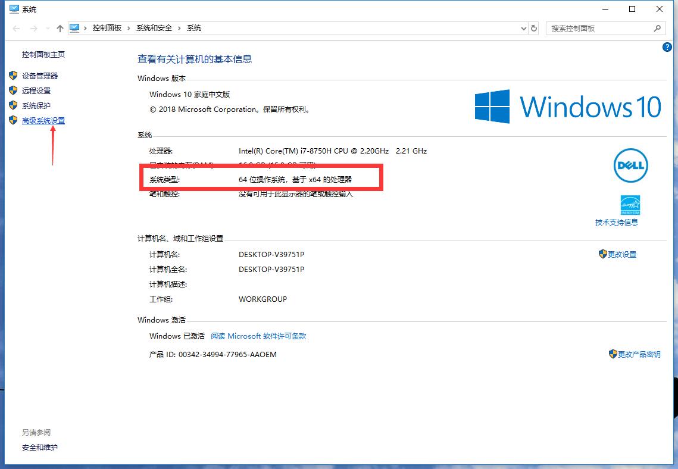
Task: Select processor text Intel(R) Core(TM) i7-8750H
Action: coord(333,151)
